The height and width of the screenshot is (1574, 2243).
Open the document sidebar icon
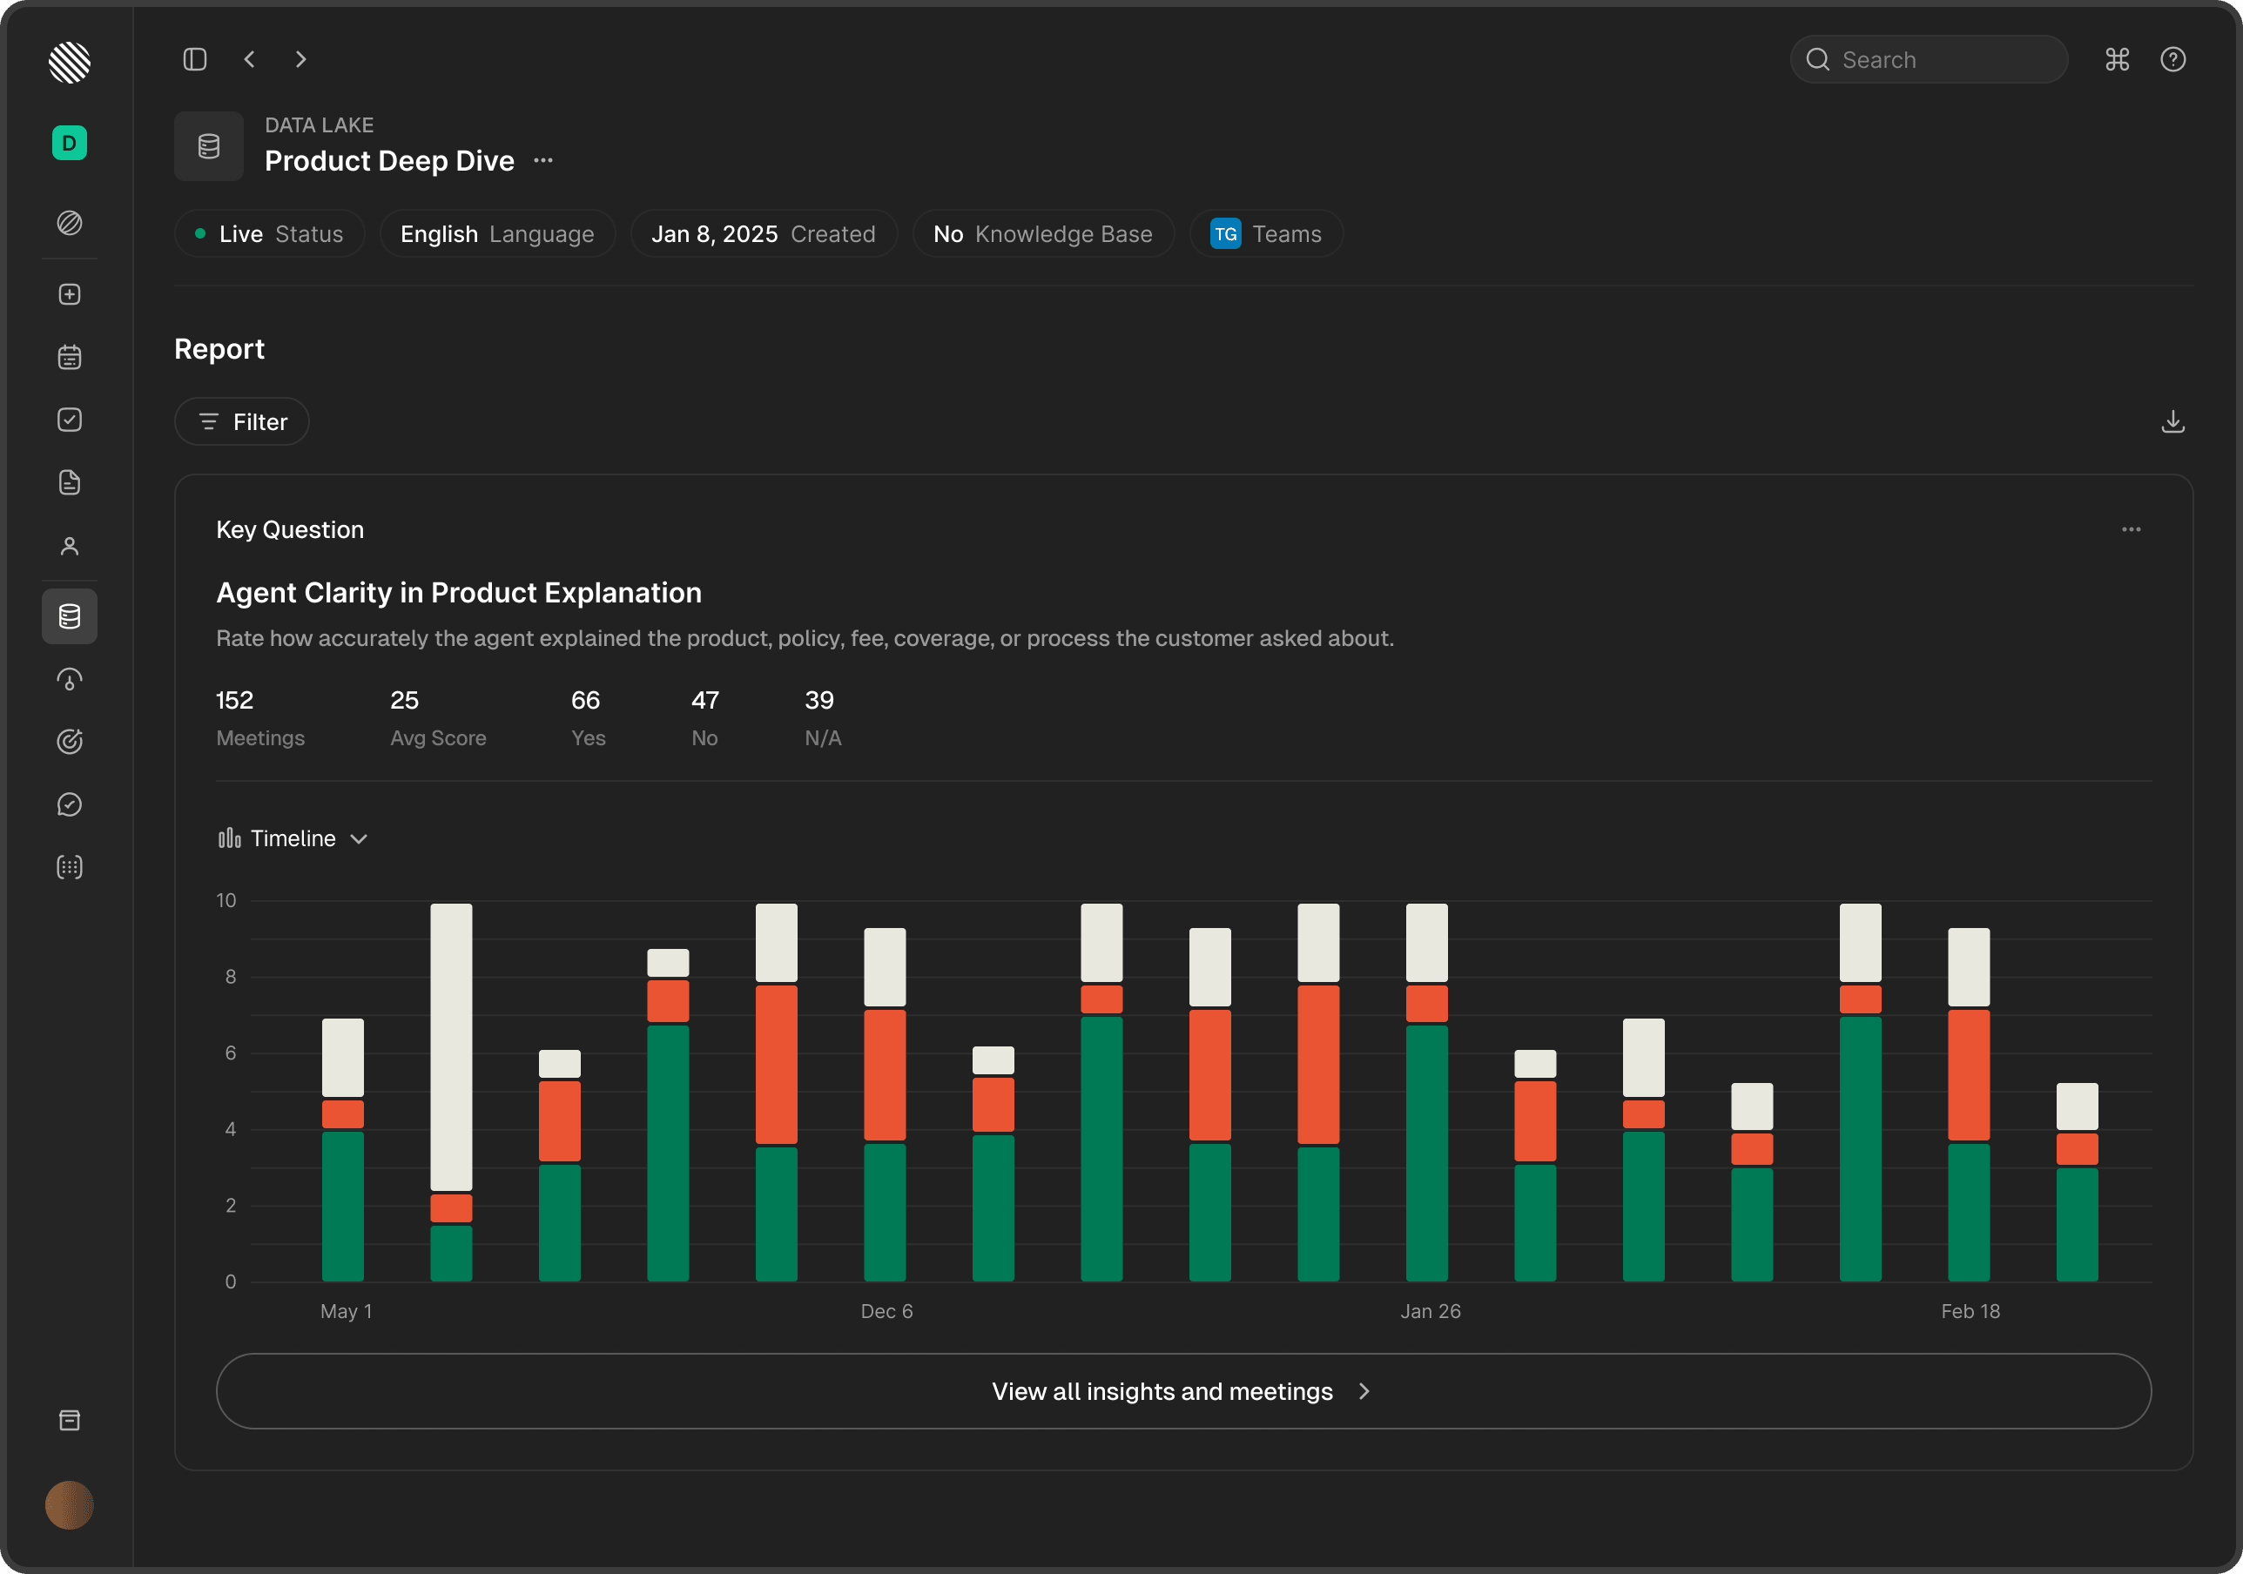coord(70,482)
